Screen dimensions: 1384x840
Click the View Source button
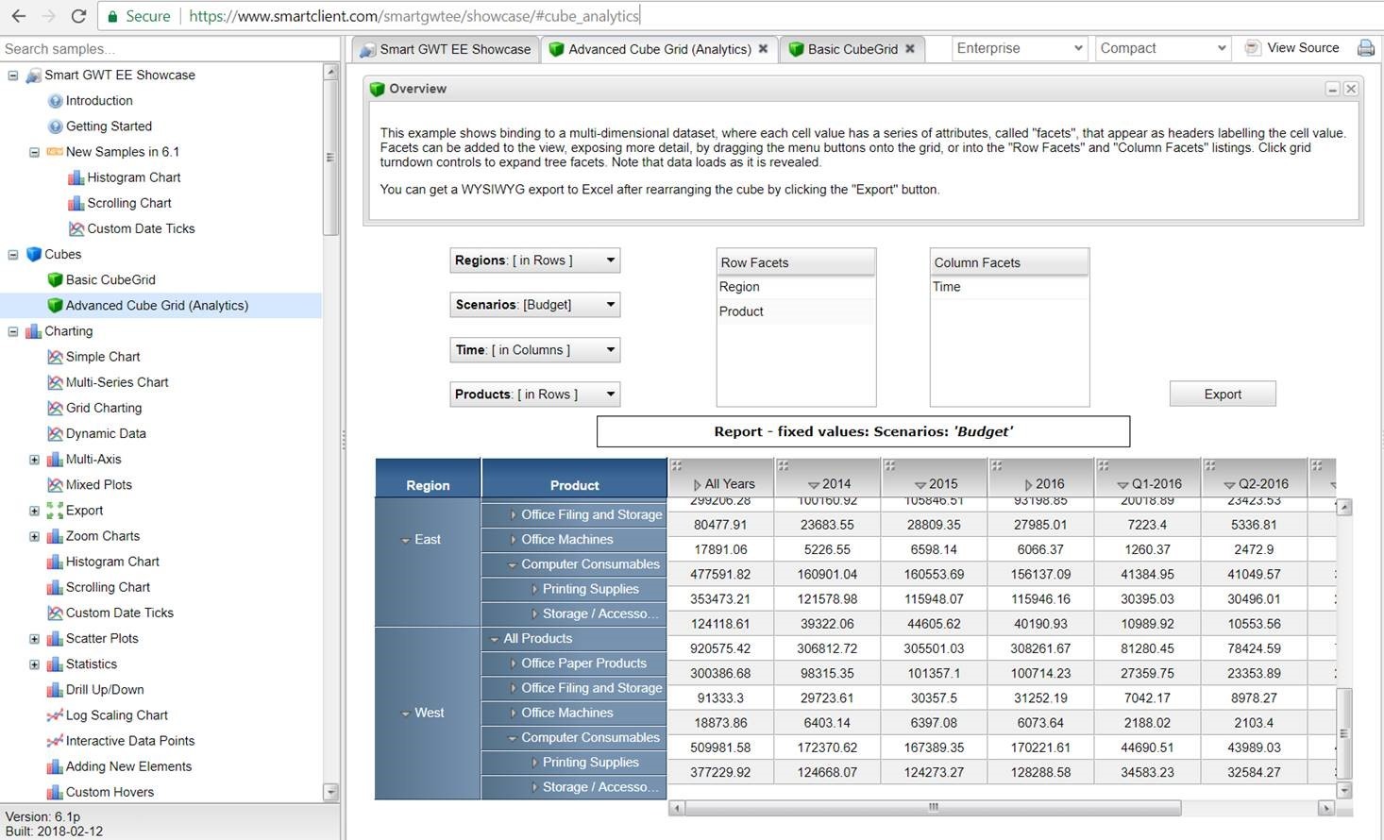pyautogui.click(x=1292, y=48)
